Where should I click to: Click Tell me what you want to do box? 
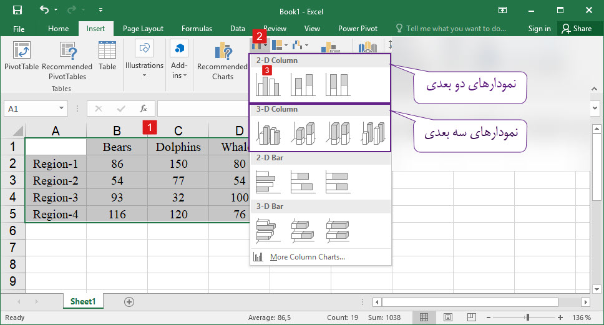coord(451,29)
